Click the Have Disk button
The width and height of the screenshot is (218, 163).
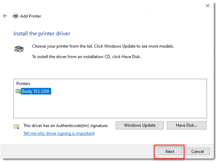point(186,125)
